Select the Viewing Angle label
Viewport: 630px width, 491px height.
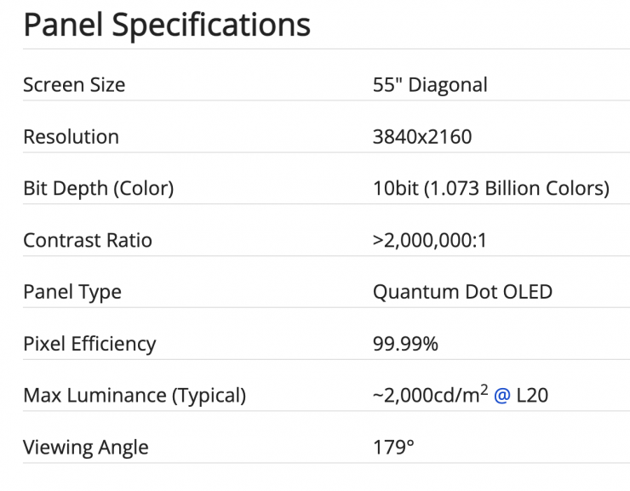click(85, 448)
